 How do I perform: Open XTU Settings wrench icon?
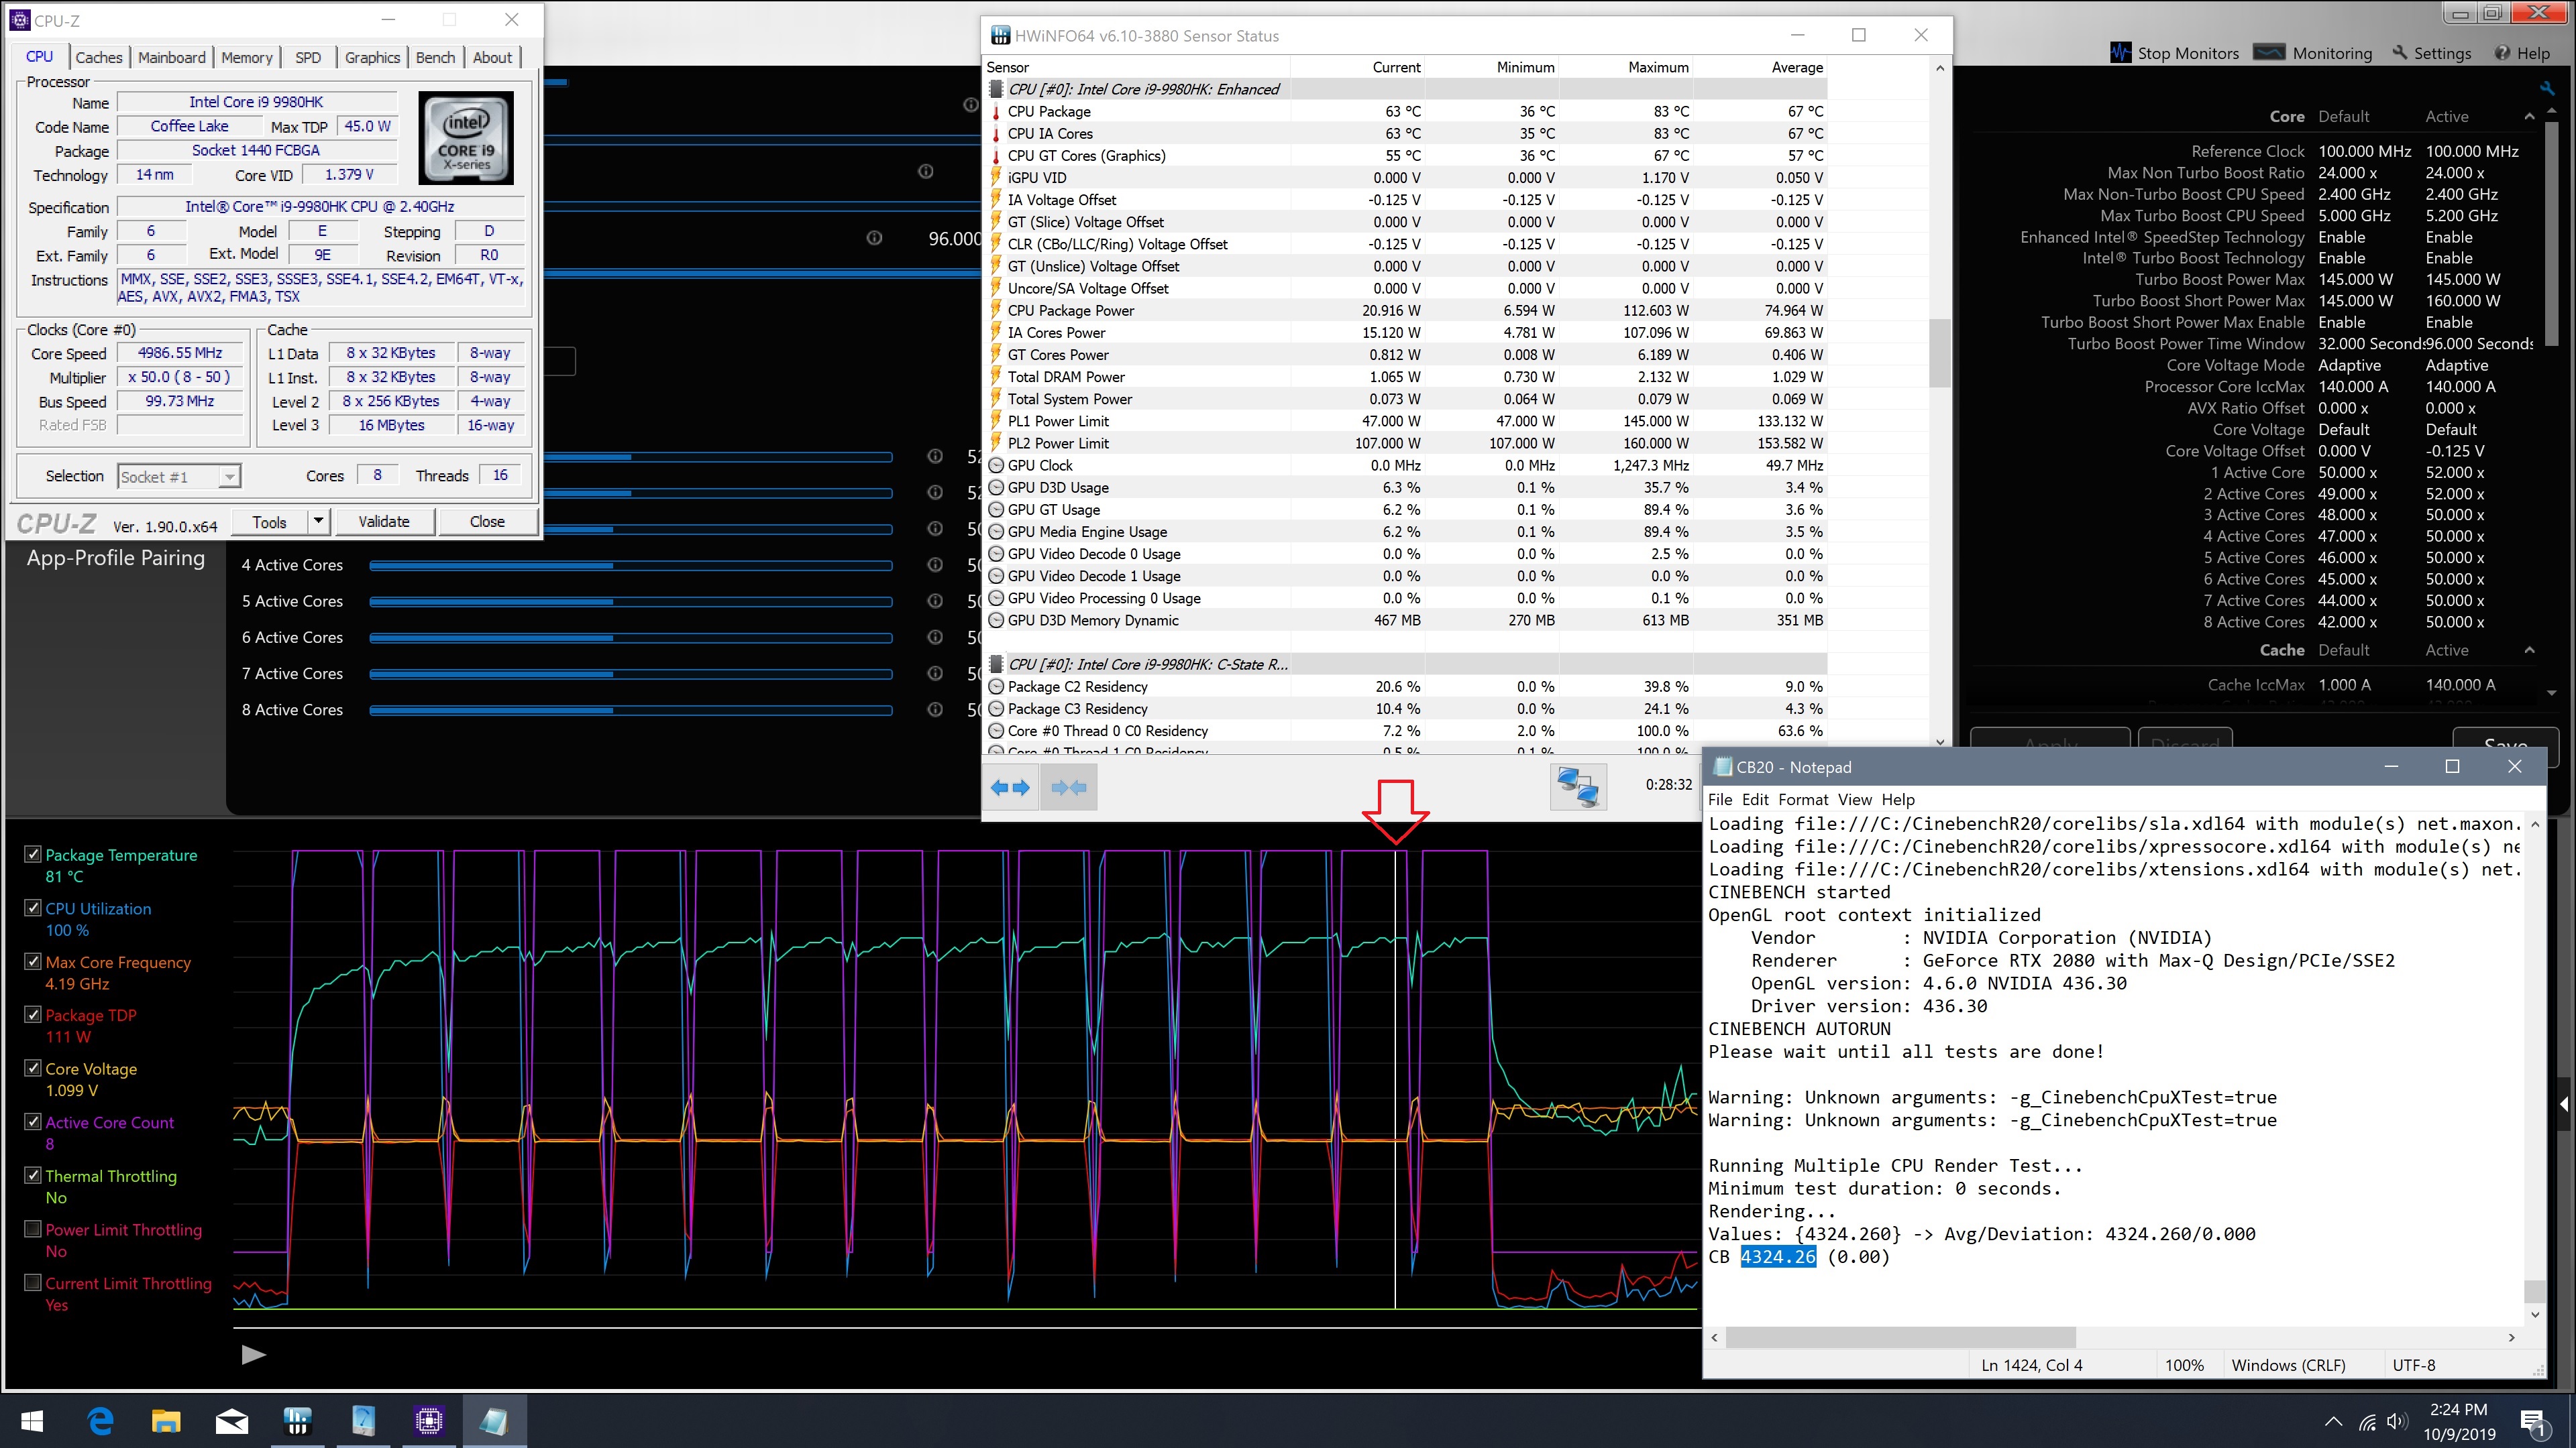coord(2400,53)
